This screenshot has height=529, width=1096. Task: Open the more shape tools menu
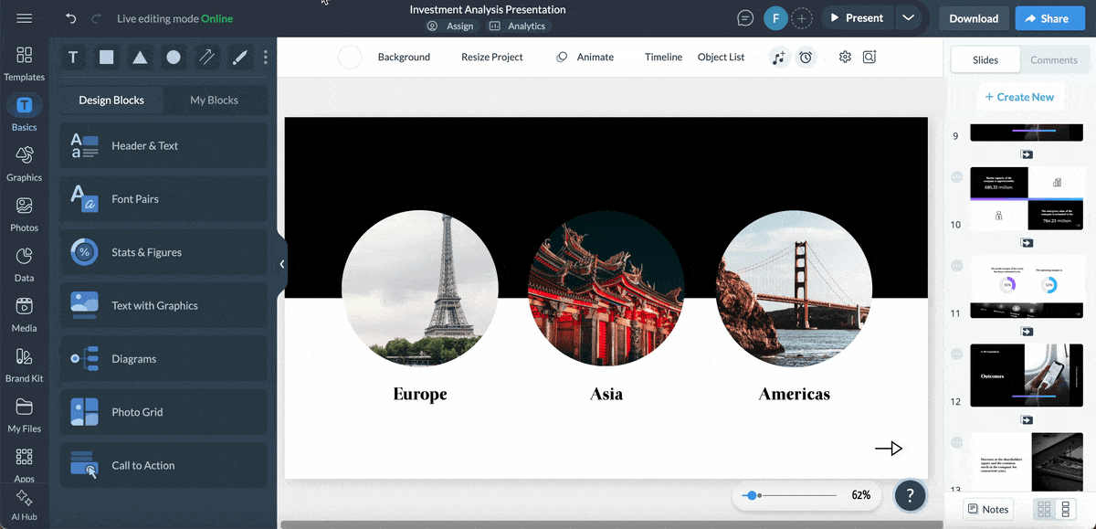[265, 57]
